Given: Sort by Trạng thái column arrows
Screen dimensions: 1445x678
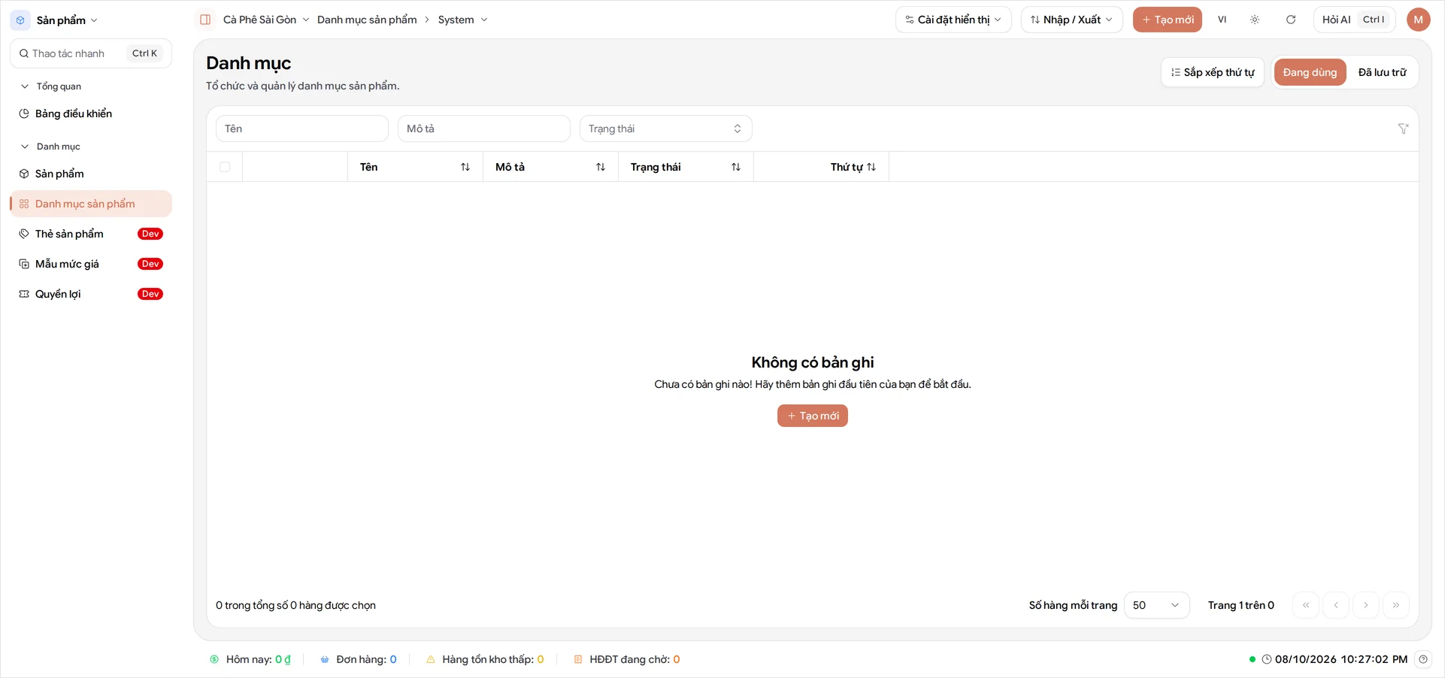Looking at the screenshot, I should click(736, 167).
